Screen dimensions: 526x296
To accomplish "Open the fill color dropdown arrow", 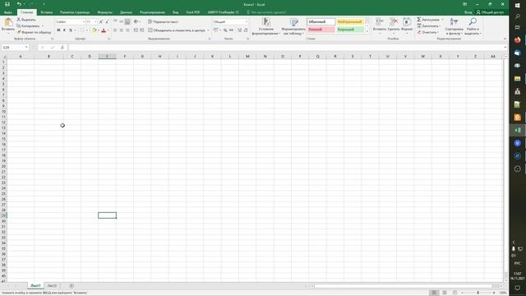I will click(x=99, y=30).
